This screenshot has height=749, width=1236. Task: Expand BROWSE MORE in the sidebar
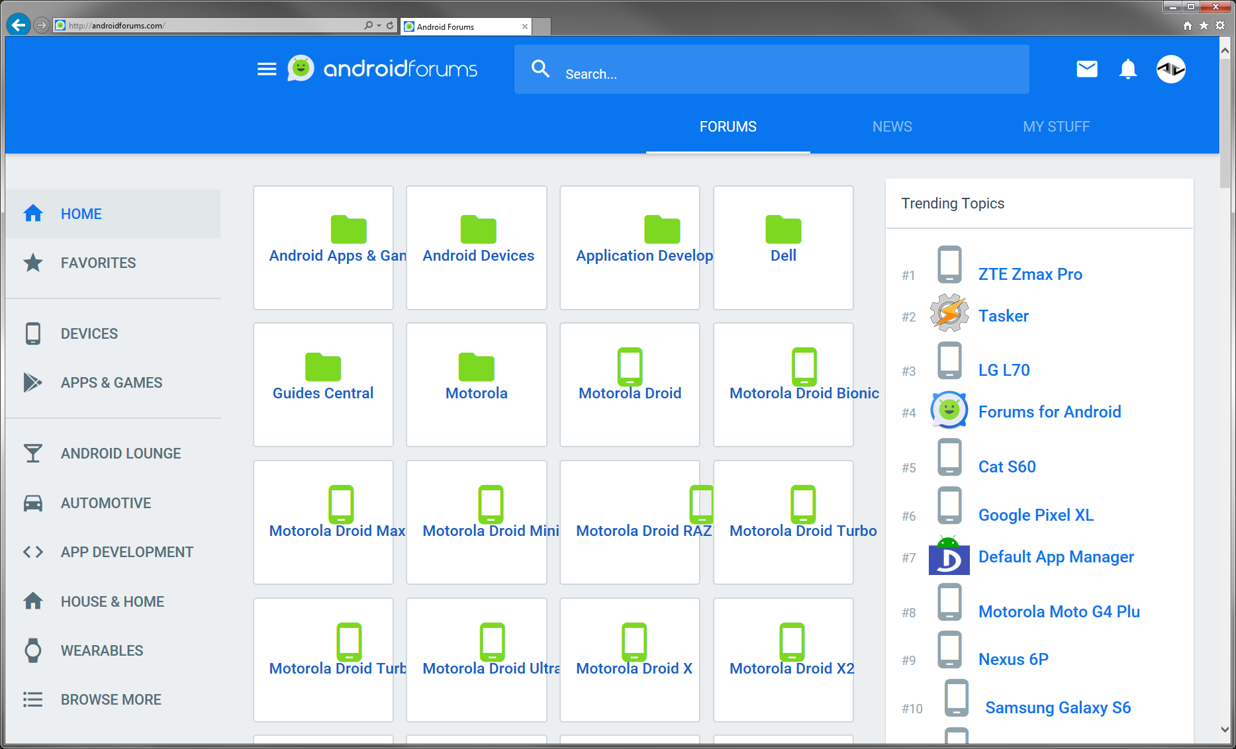pyautogui.click(x=111, y=699)
